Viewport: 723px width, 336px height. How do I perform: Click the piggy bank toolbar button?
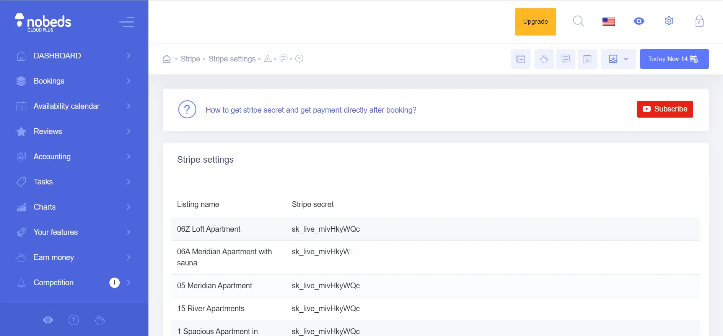coord(544,59)
